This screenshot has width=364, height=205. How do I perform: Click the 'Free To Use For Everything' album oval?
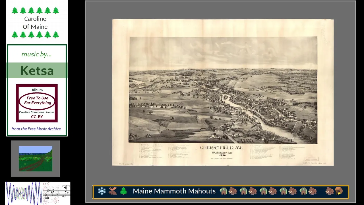point(37,101)
